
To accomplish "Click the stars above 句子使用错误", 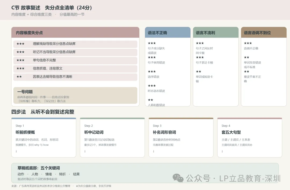I will [152, 57].
